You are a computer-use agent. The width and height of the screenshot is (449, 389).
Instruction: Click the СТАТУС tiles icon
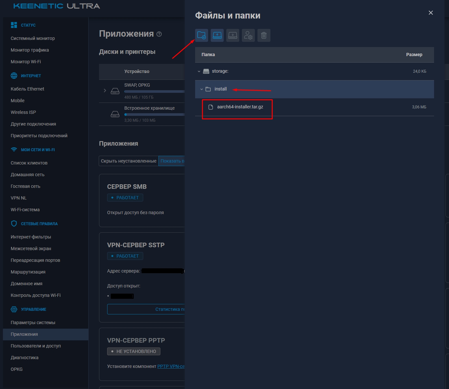click(14, 25)
